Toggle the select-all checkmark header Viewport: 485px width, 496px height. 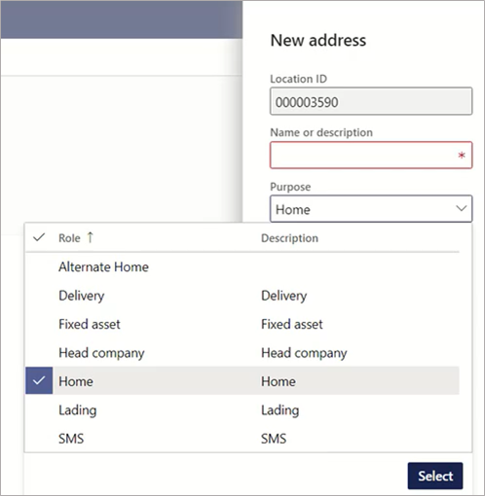39,237
